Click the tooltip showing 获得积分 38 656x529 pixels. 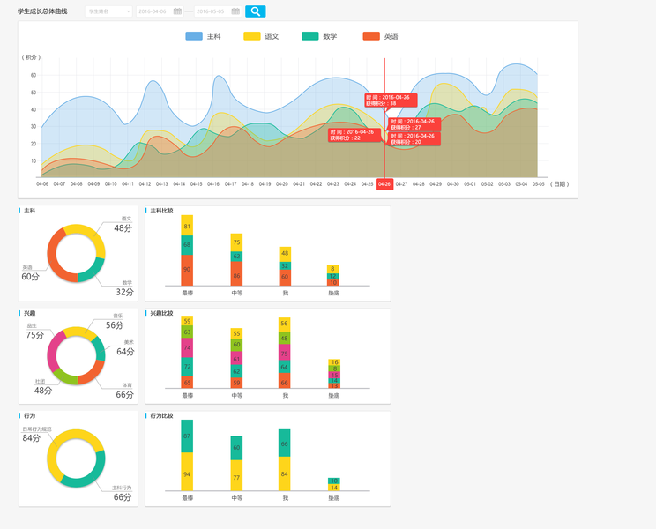(391, 101)
